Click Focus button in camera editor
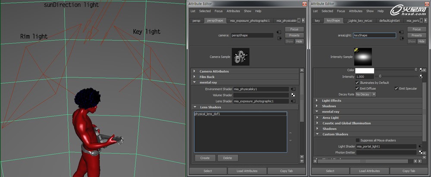Screen dimensions: 431x177 294,29
